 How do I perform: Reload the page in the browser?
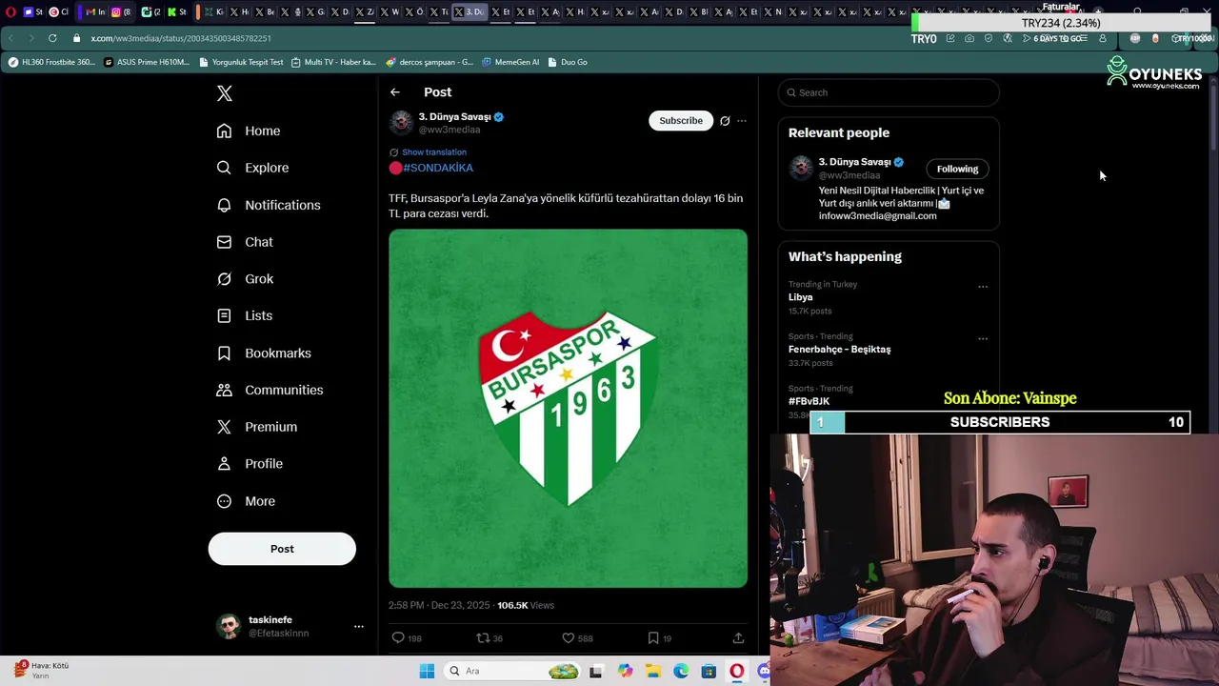point(52,38)
